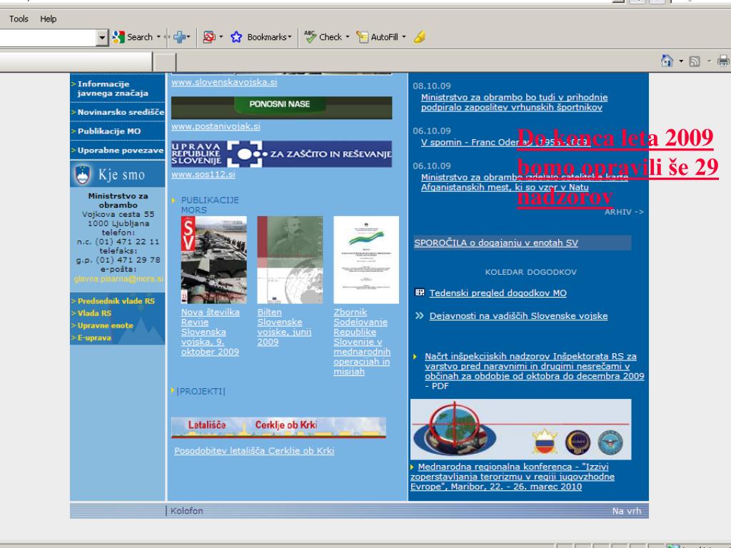This screenshot has height=548, width=731.
Task: Click the glavna.pisarna@mors.si email link
Action: pyautogui.click(x=119, y=279)
